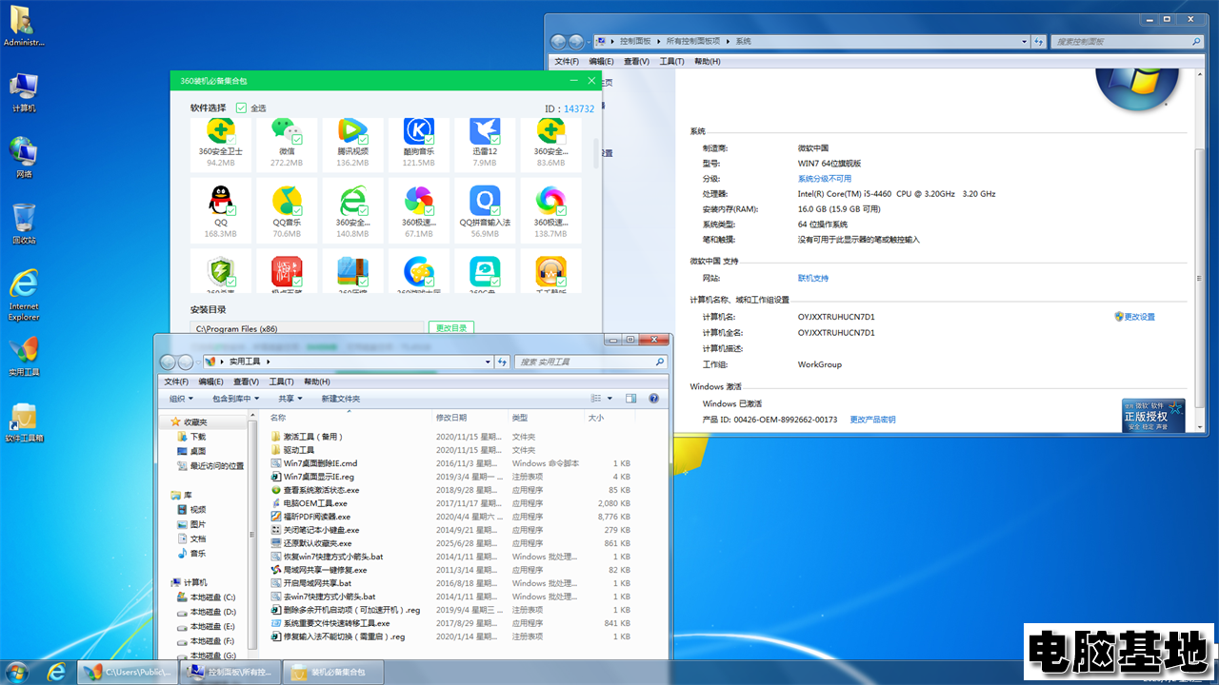Change view icon in 实用工具 explorer
Image resolution: width=1219 pixels, height=685 pixels.
[597, 399]
